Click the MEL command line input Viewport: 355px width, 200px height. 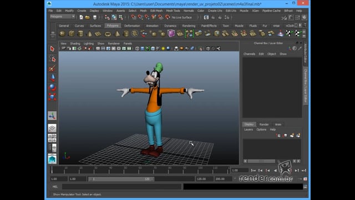tap(121, 187)
